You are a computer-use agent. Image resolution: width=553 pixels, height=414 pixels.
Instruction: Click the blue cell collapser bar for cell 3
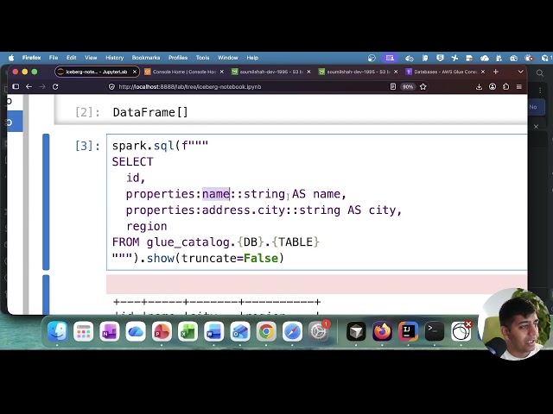pyautogui.click(x=46, y=202)
